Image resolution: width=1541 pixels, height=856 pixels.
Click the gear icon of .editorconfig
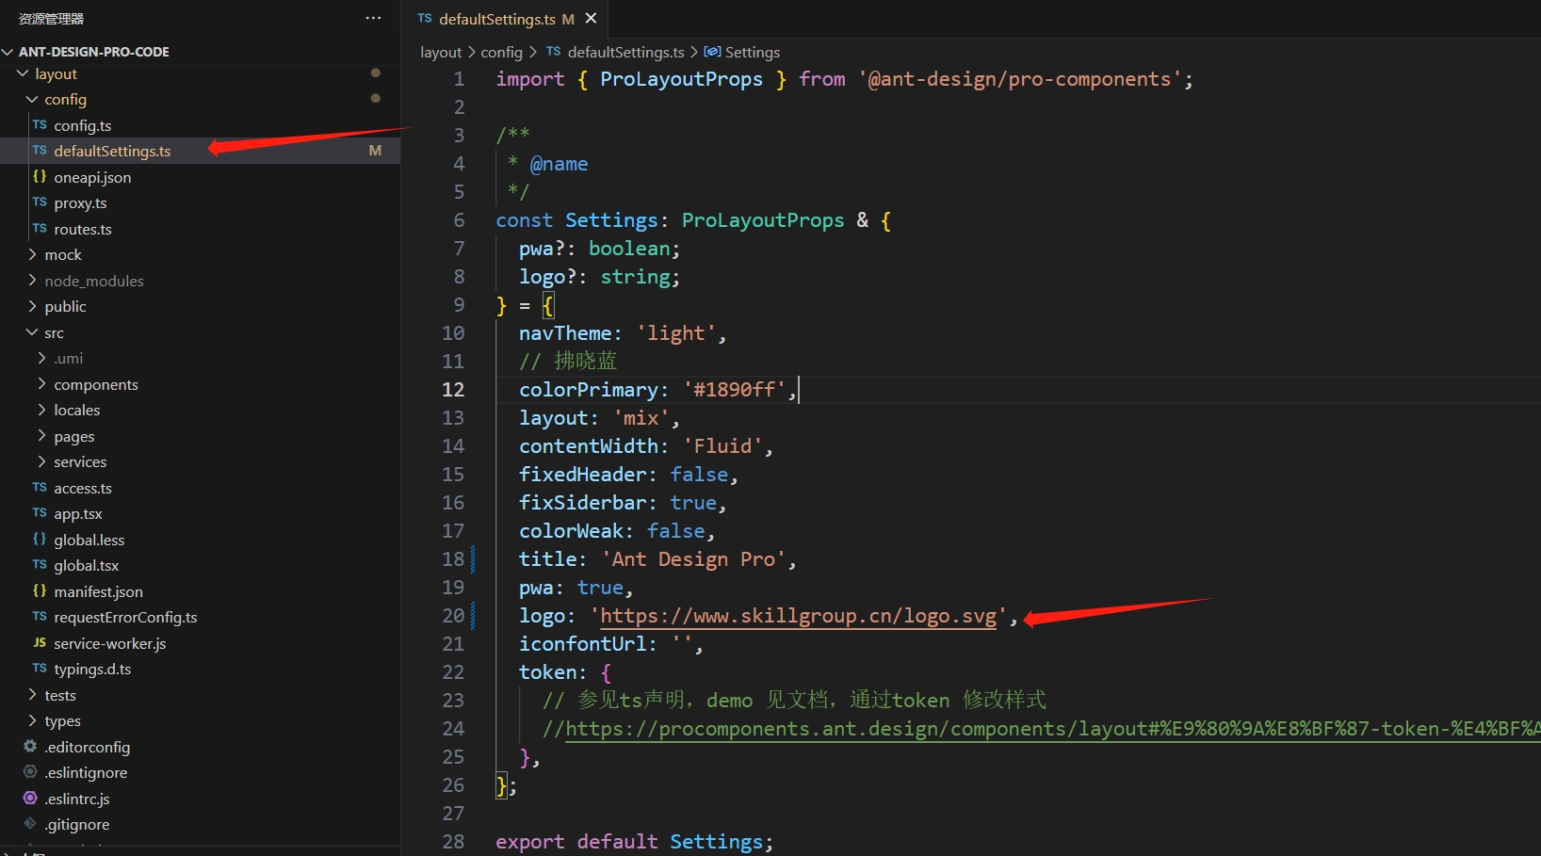pos(30,747)
